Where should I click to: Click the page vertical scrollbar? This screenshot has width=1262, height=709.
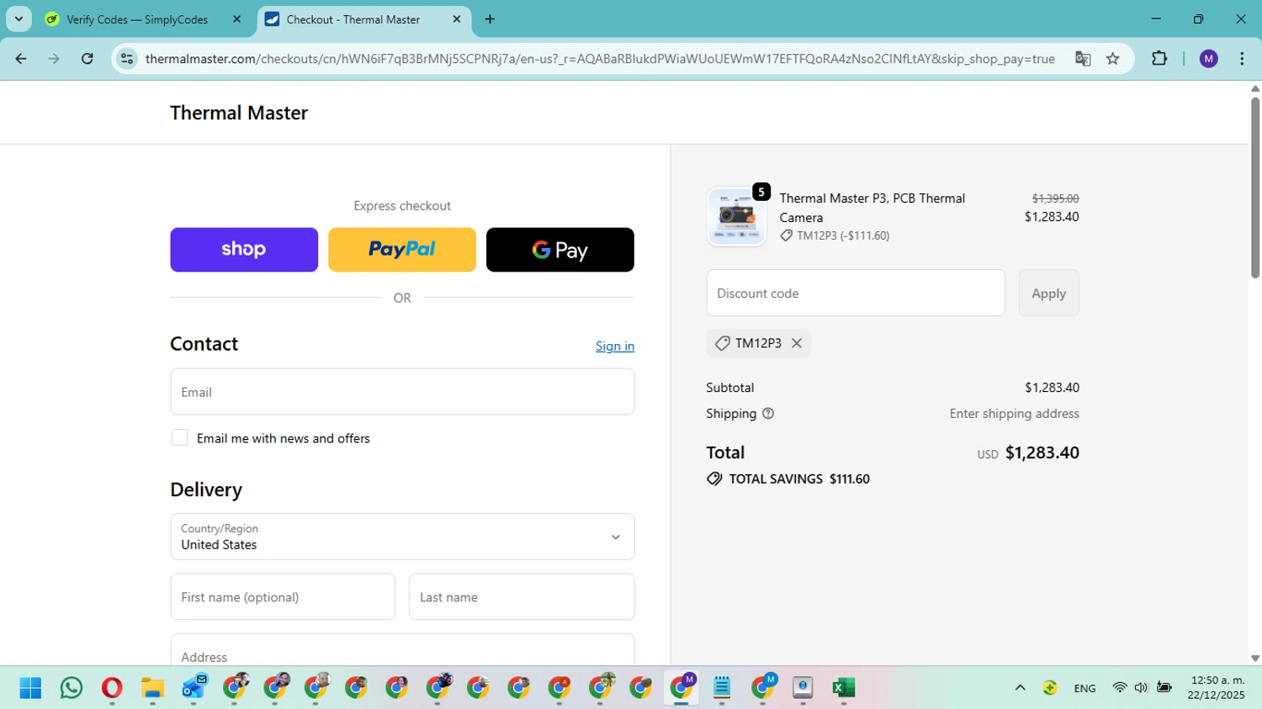(x=1255, y=188)
